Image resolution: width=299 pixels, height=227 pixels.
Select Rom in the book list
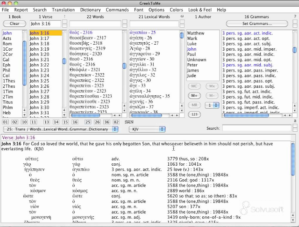pyautogui.click(x=7, y=44)
